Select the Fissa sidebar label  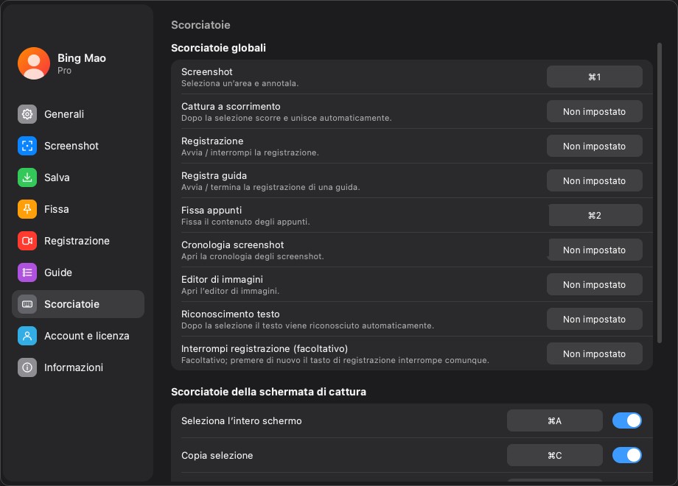[57, 209]
